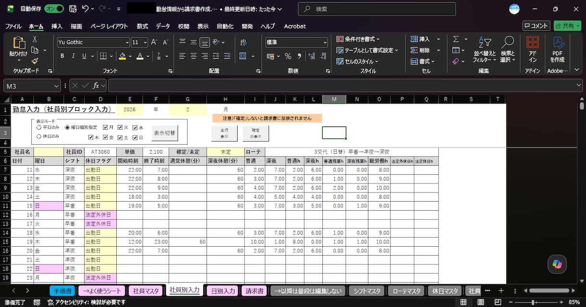586x307 pixels.
Task: Switch to the 挿入 ribbon tab
Action: (57, 26)
